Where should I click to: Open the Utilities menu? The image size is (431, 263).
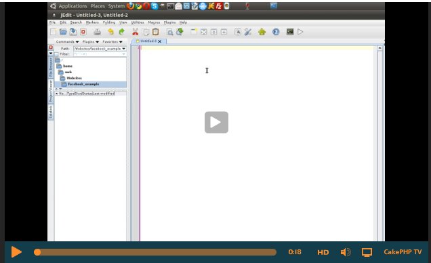click(x=137, y=22)
